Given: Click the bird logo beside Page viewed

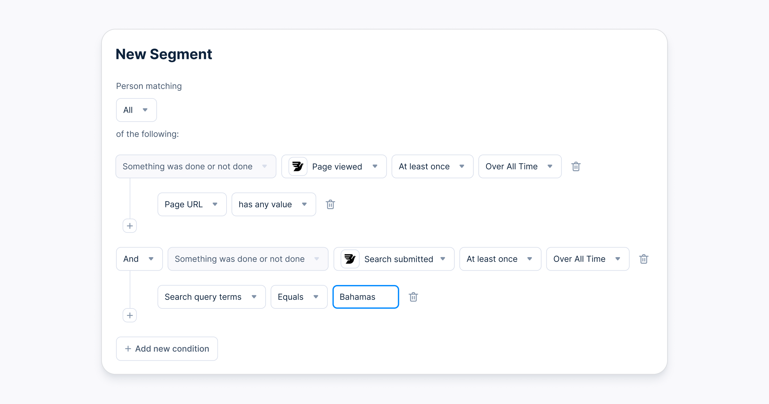Looking at the screenshot, I should point(298,166).
